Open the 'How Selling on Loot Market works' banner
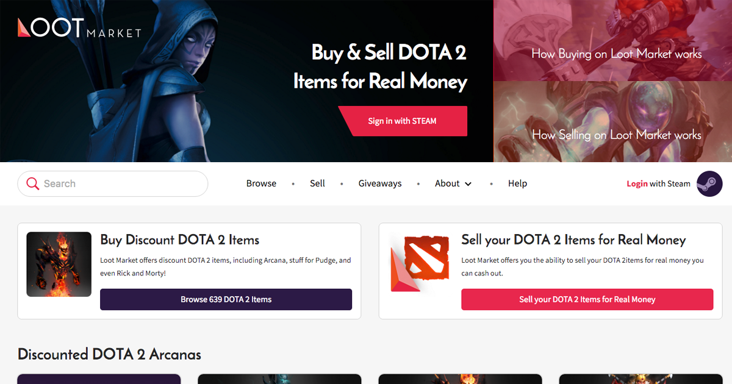This screenshot has width=732, height=384. point(616,135)
